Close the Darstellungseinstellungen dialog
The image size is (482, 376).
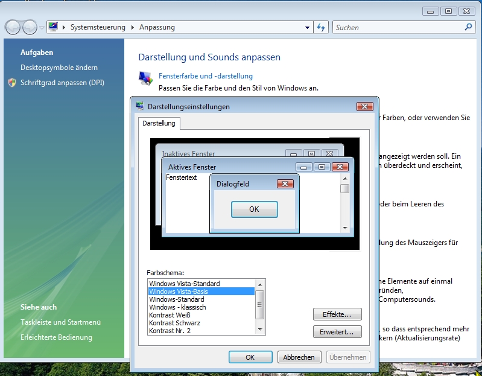pyautogui.click(x=365, y=106)
